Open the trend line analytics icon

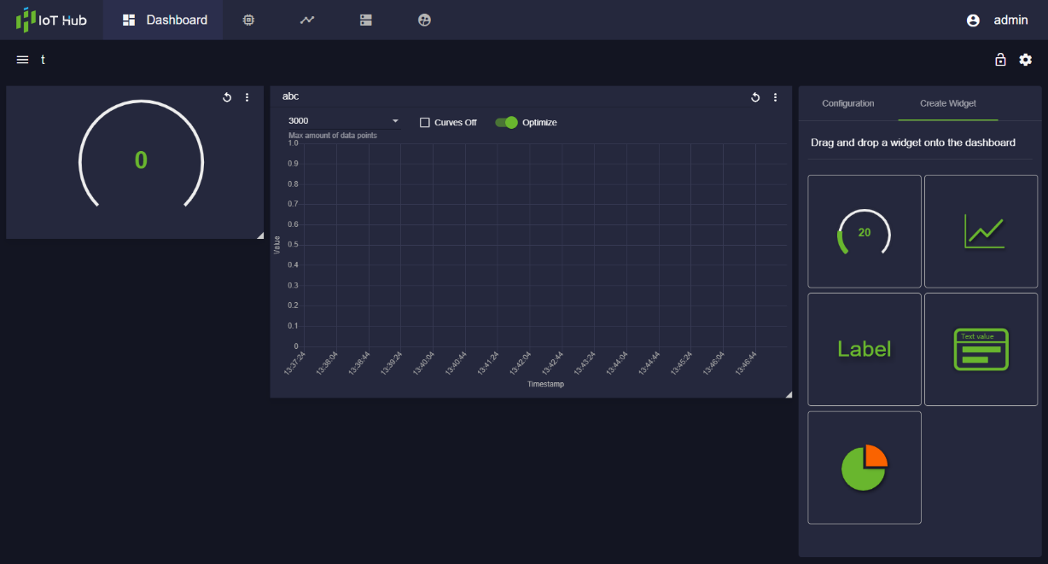coord(307,20)
